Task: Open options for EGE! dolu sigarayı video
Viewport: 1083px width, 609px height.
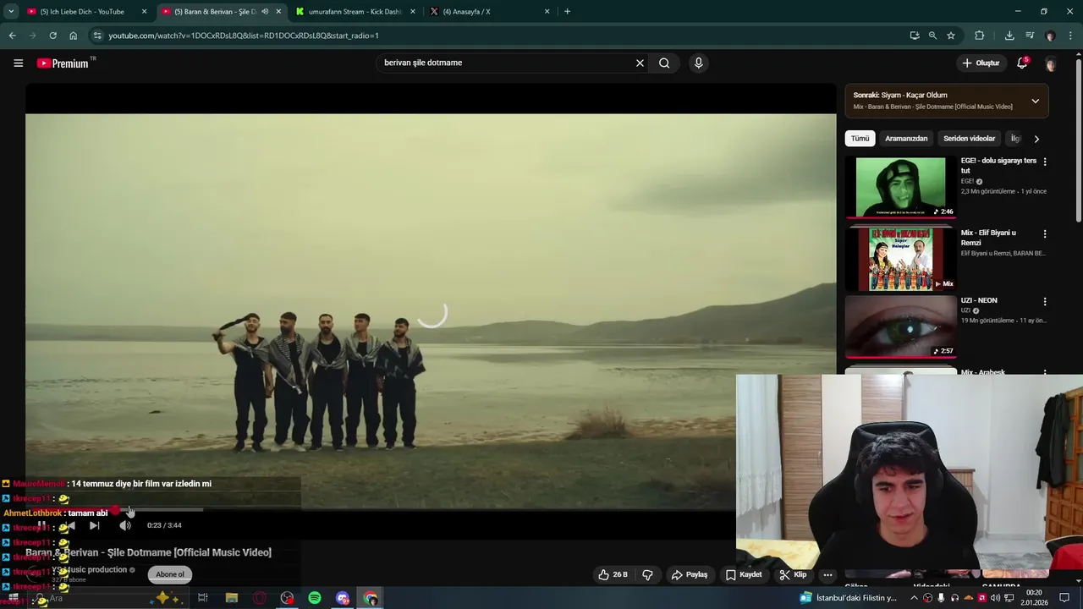Action: [x=1045, y=162]
